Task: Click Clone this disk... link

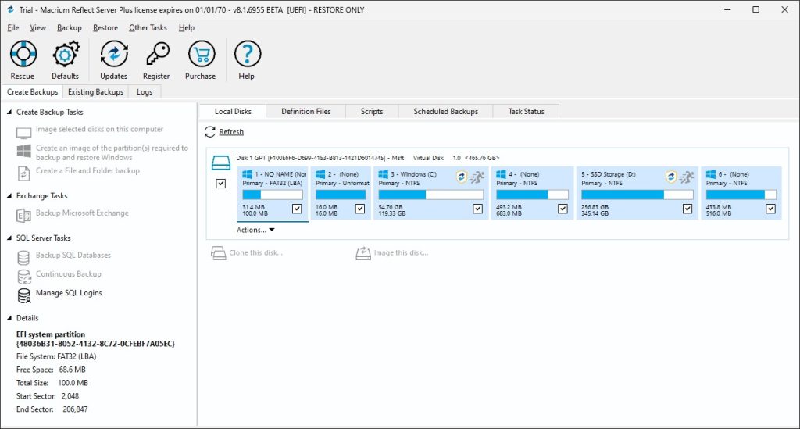Action: [256, 253]
